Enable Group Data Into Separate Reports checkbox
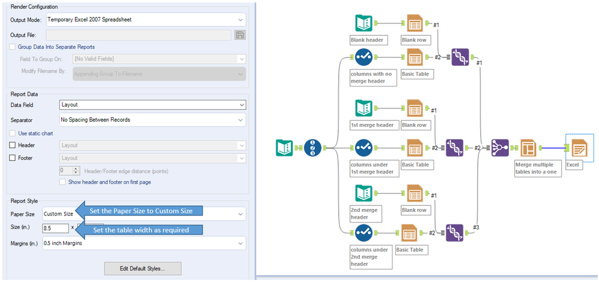 (x=13, y=47)
